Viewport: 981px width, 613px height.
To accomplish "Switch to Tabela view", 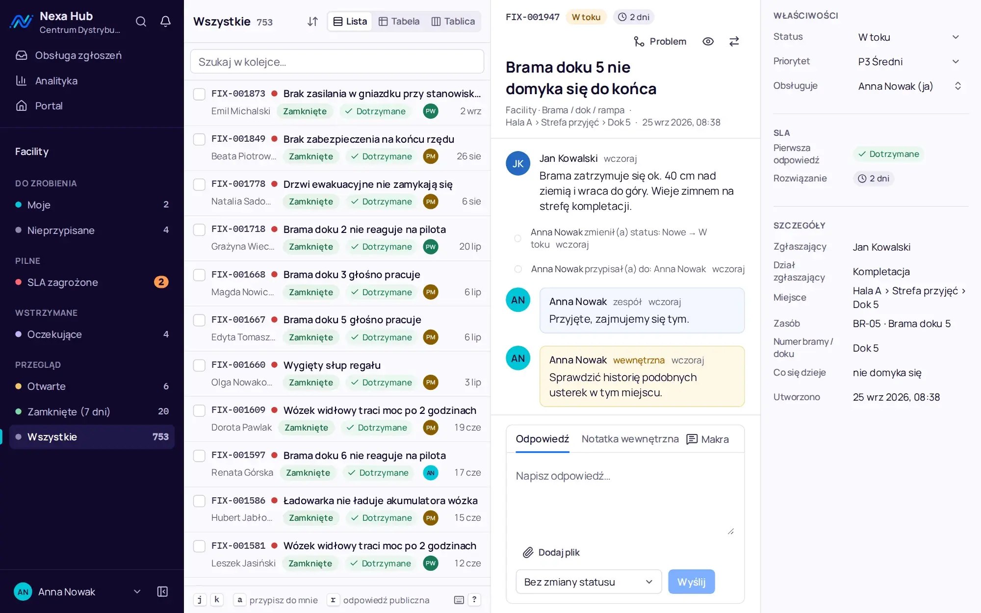I will pos(399,22).
